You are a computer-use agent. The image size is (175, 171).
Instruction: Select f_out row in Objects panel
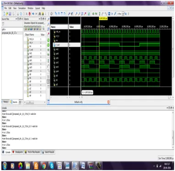[35, 50]
